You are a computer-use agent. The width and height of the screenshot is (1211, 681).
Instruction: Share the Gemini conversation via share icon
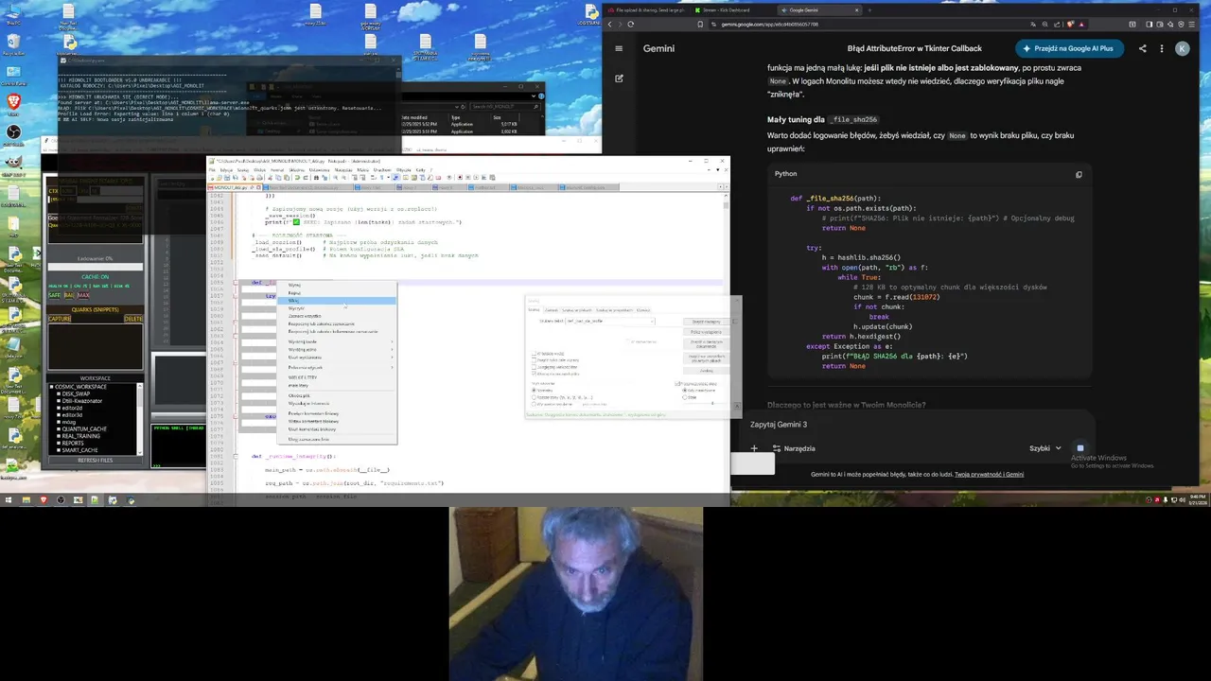coord(1142,48)
